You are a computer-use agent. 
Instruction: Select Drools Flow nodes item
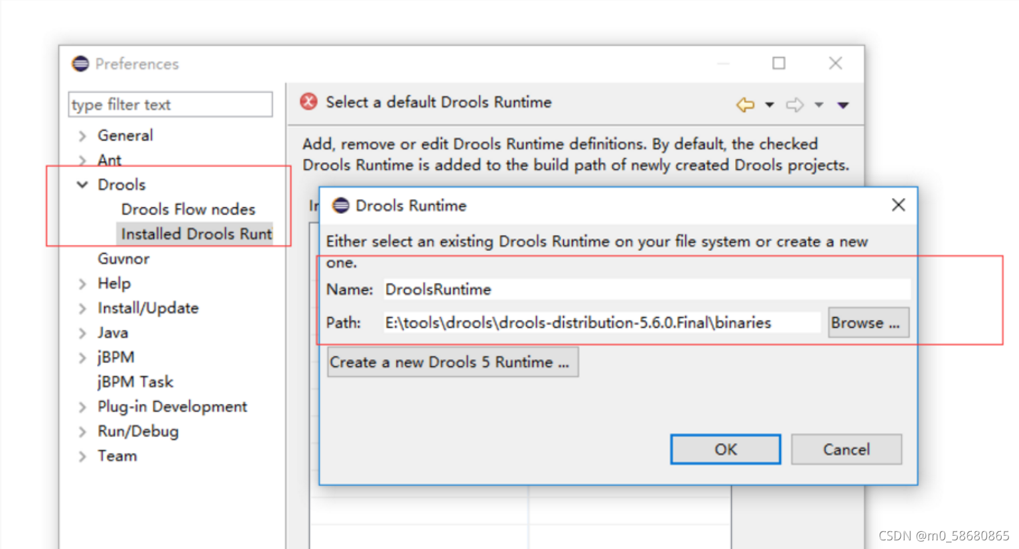[x=188, y=209]
